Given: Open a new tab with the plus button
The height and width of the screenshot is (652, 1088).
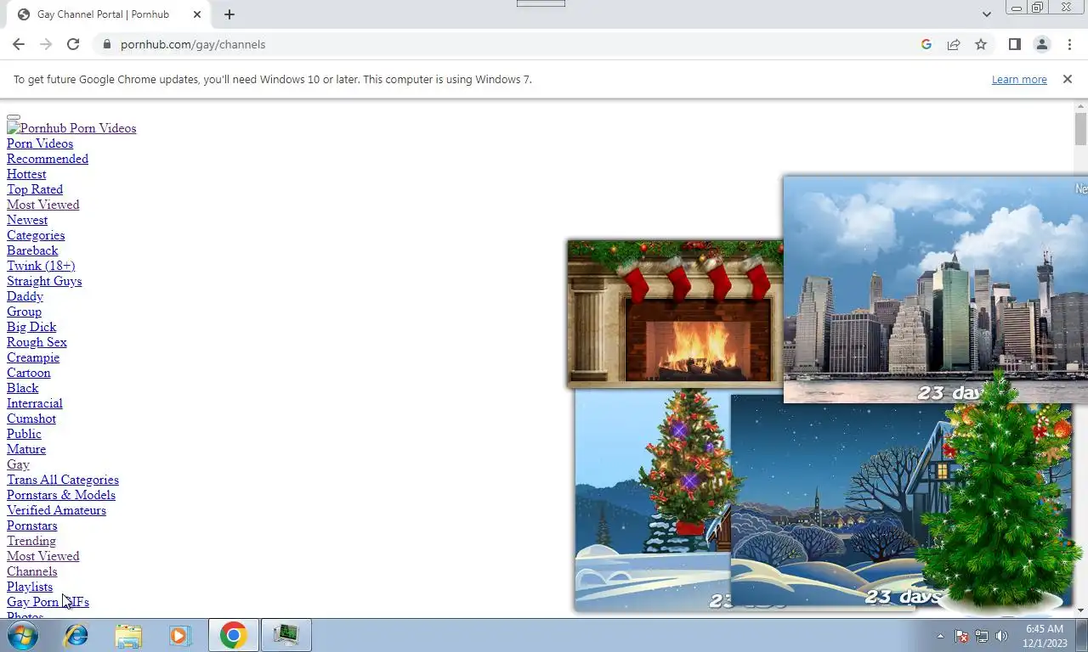Looking at the screenshot, I should (229, 14).
